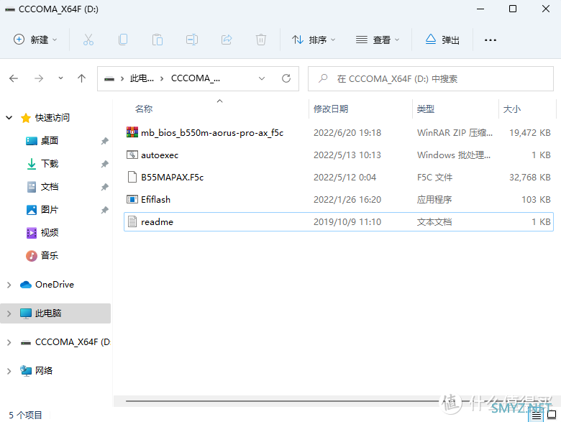Sort by Date modified (修改日期) header
This screenshot has height=422, width=561.
pyautogui.click(x=331, y=109)
